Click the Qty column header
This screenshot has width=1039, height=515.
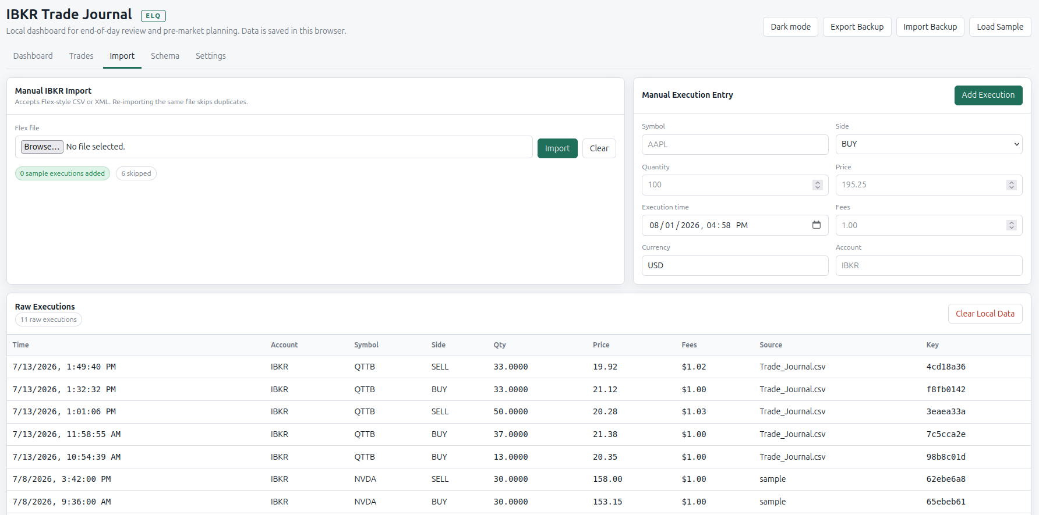click(500, 345)
